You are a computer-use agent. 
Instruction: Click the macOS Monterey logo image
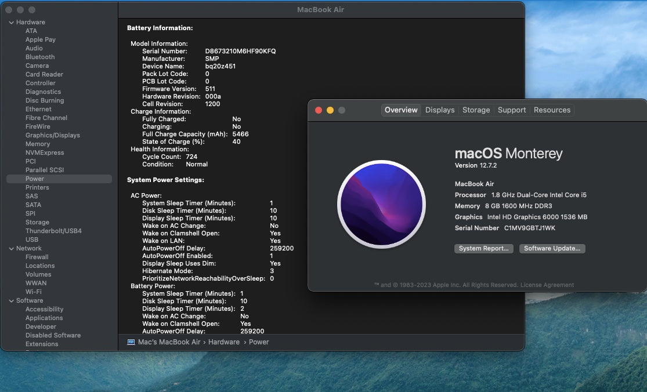(x=381, y=204)
